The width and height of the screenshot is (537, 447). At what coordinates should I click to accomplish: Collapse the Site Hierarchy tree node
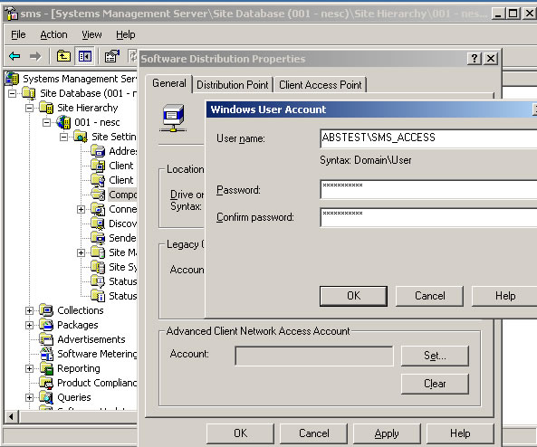tap(30, 108)
